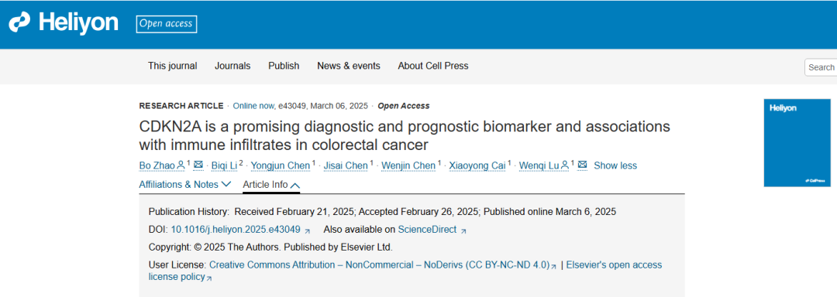Image resolution: width=837 pixels, height=297 pixels.
Task: Click external link arrow after the DOI
Action: 307,231
